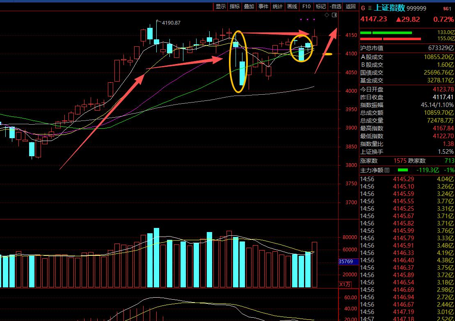Click the 沪总市值 value 673329亿
Viewport: 455px width, 321px height.
click(441, 48)
